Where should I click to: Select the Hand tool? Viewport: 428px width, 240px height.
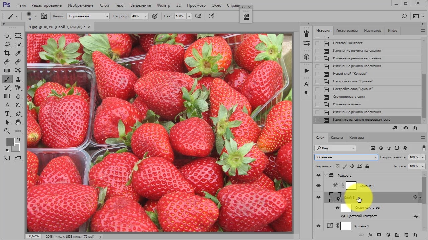18,122
